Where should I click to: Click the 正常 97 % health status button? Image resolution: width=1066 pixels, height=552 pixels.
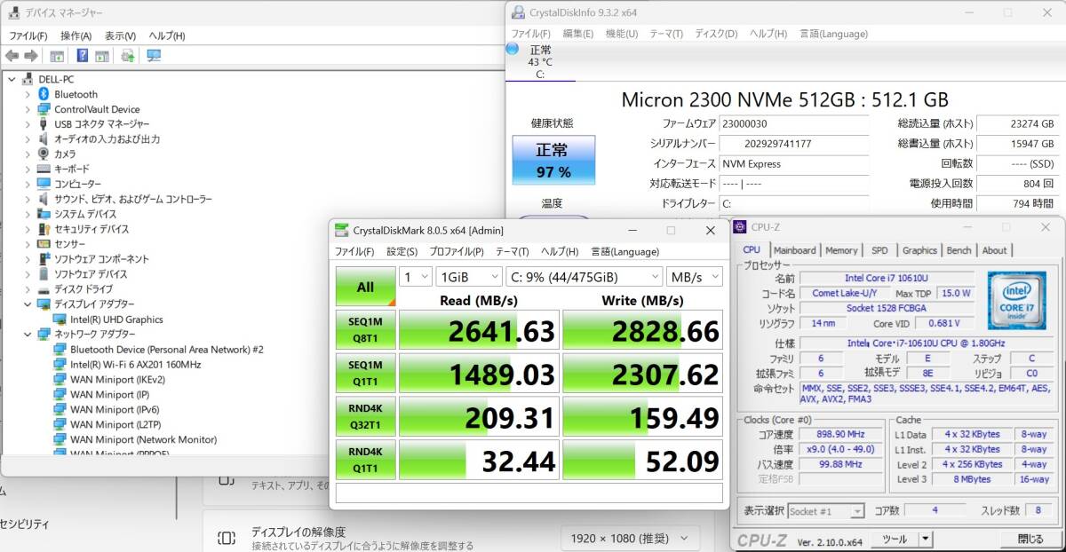click(x=553, y=161)
